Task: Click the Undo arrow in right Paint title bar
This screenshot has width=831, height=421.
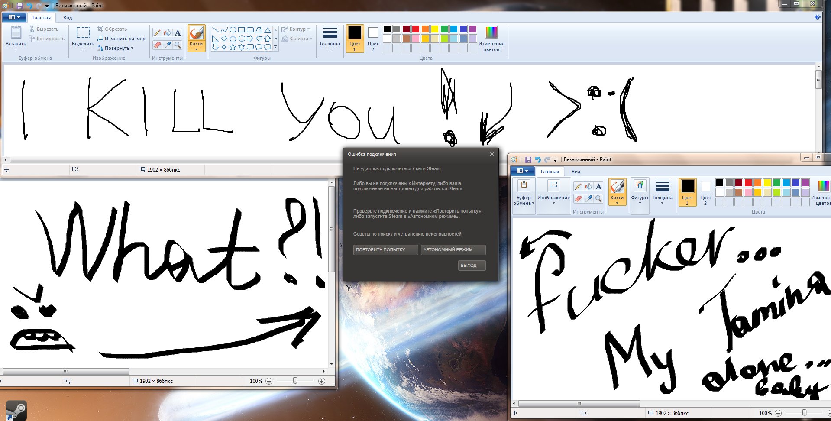Action: pyautogui.click(x=537, y=159)
